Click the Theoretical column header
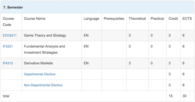Viewport: 195px width, 102px height. point(137,19)
